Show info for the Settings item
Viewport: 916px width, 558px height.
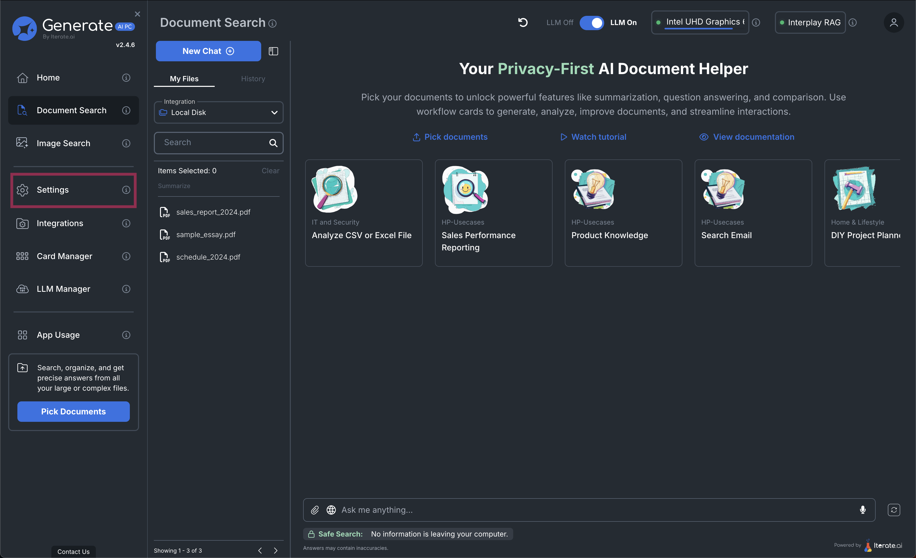pos(126,190)
